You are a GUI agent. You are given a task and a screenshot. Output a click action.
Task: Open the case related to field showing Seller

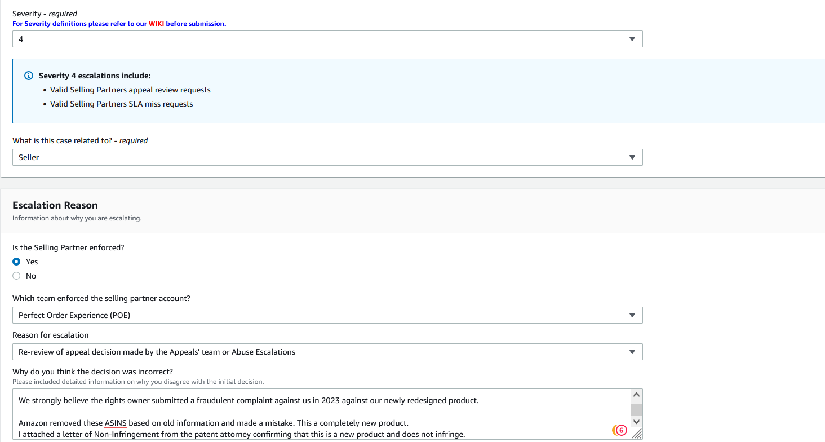(327, 157)
